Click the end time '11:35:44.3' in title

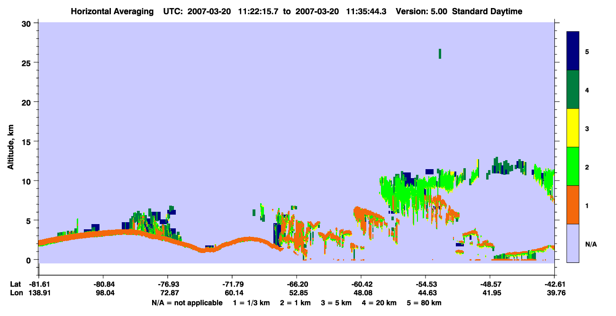pos(367,11)
